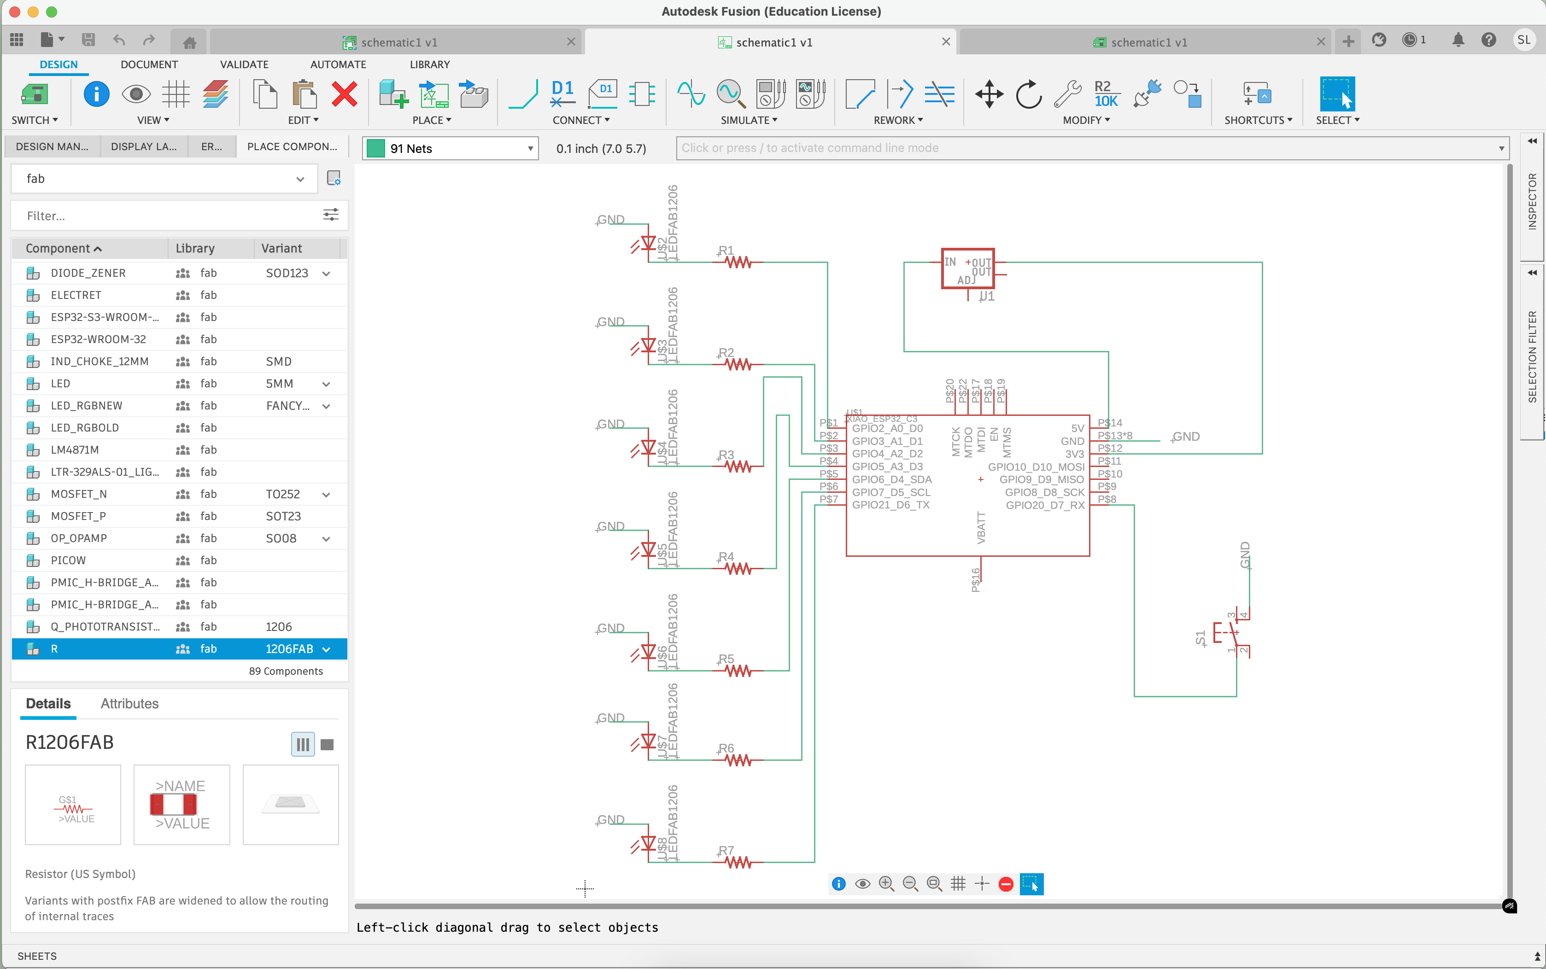
Task: Switch details to column view
Action: point(303,744)
